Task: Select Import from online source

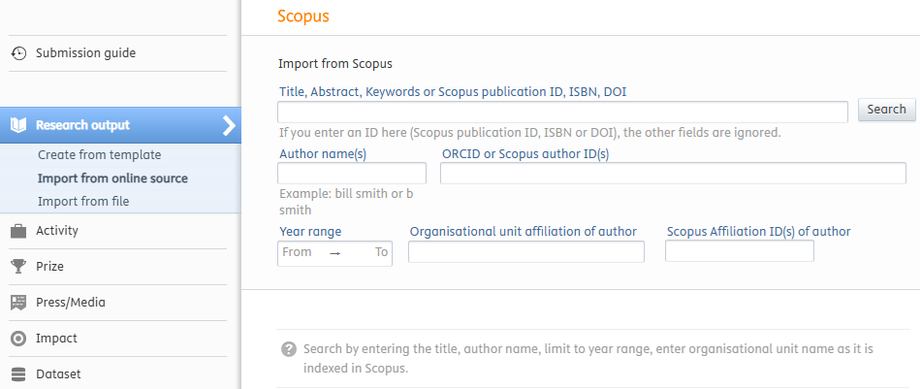Action: click(112, 178)
